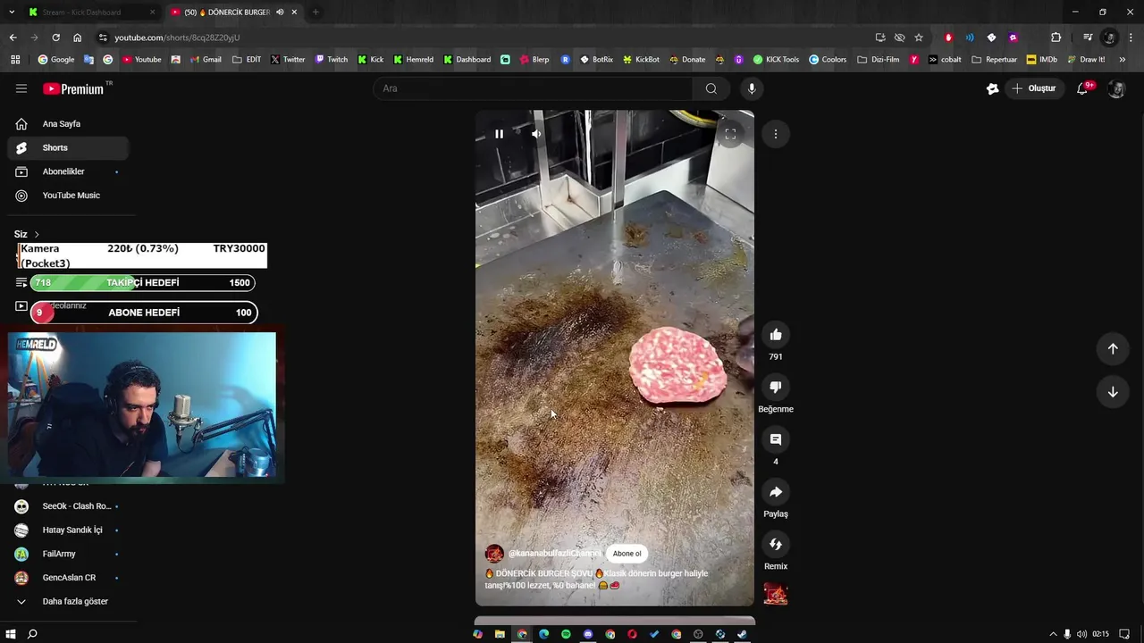Open Steam from the taskbar

point(742,634)
